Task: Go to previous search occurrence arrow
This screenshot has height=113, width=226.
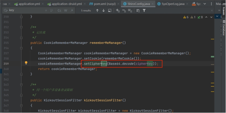Action: (x=97, y=11)
